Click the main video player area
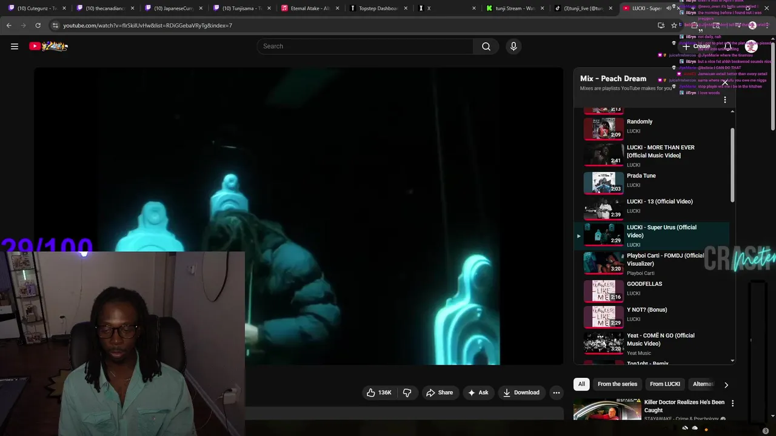This screenshot has width=776, height=436. click(298, 216)
